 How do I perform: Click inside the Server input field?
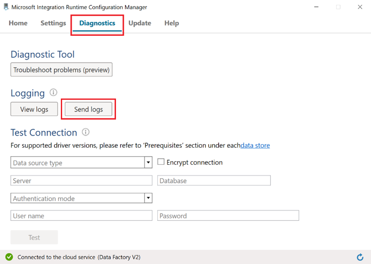pos(81,180)
